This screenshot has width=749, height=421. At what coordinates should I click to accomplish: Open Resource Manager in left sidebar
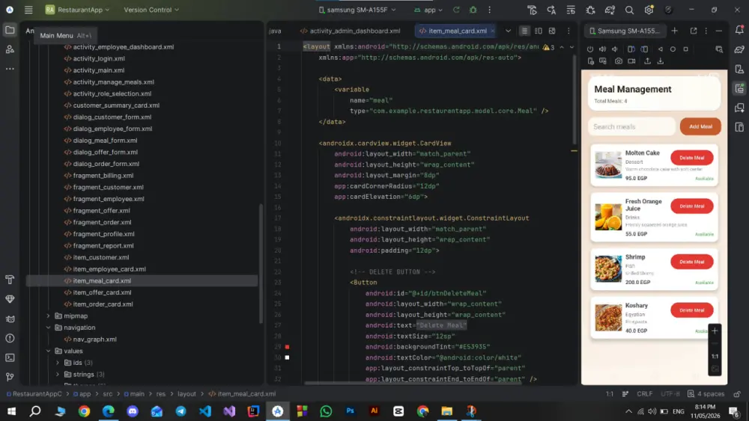click(x=10, y=49)
